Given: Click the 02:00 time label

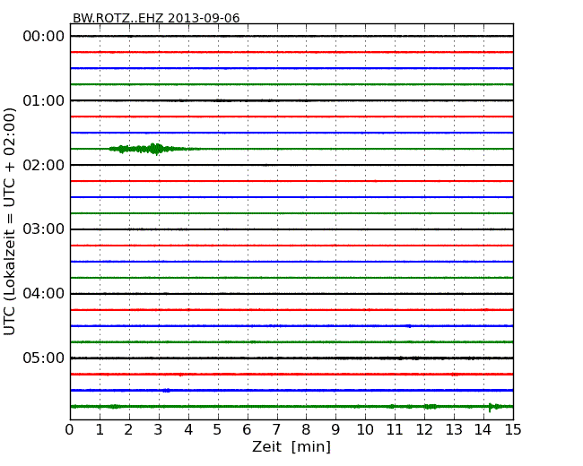Looking at the screenshot, I should pyautogui.click(x=44, y=165).
